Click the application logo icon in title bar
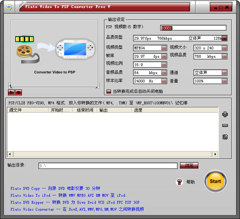 click(x=9, y=7)
